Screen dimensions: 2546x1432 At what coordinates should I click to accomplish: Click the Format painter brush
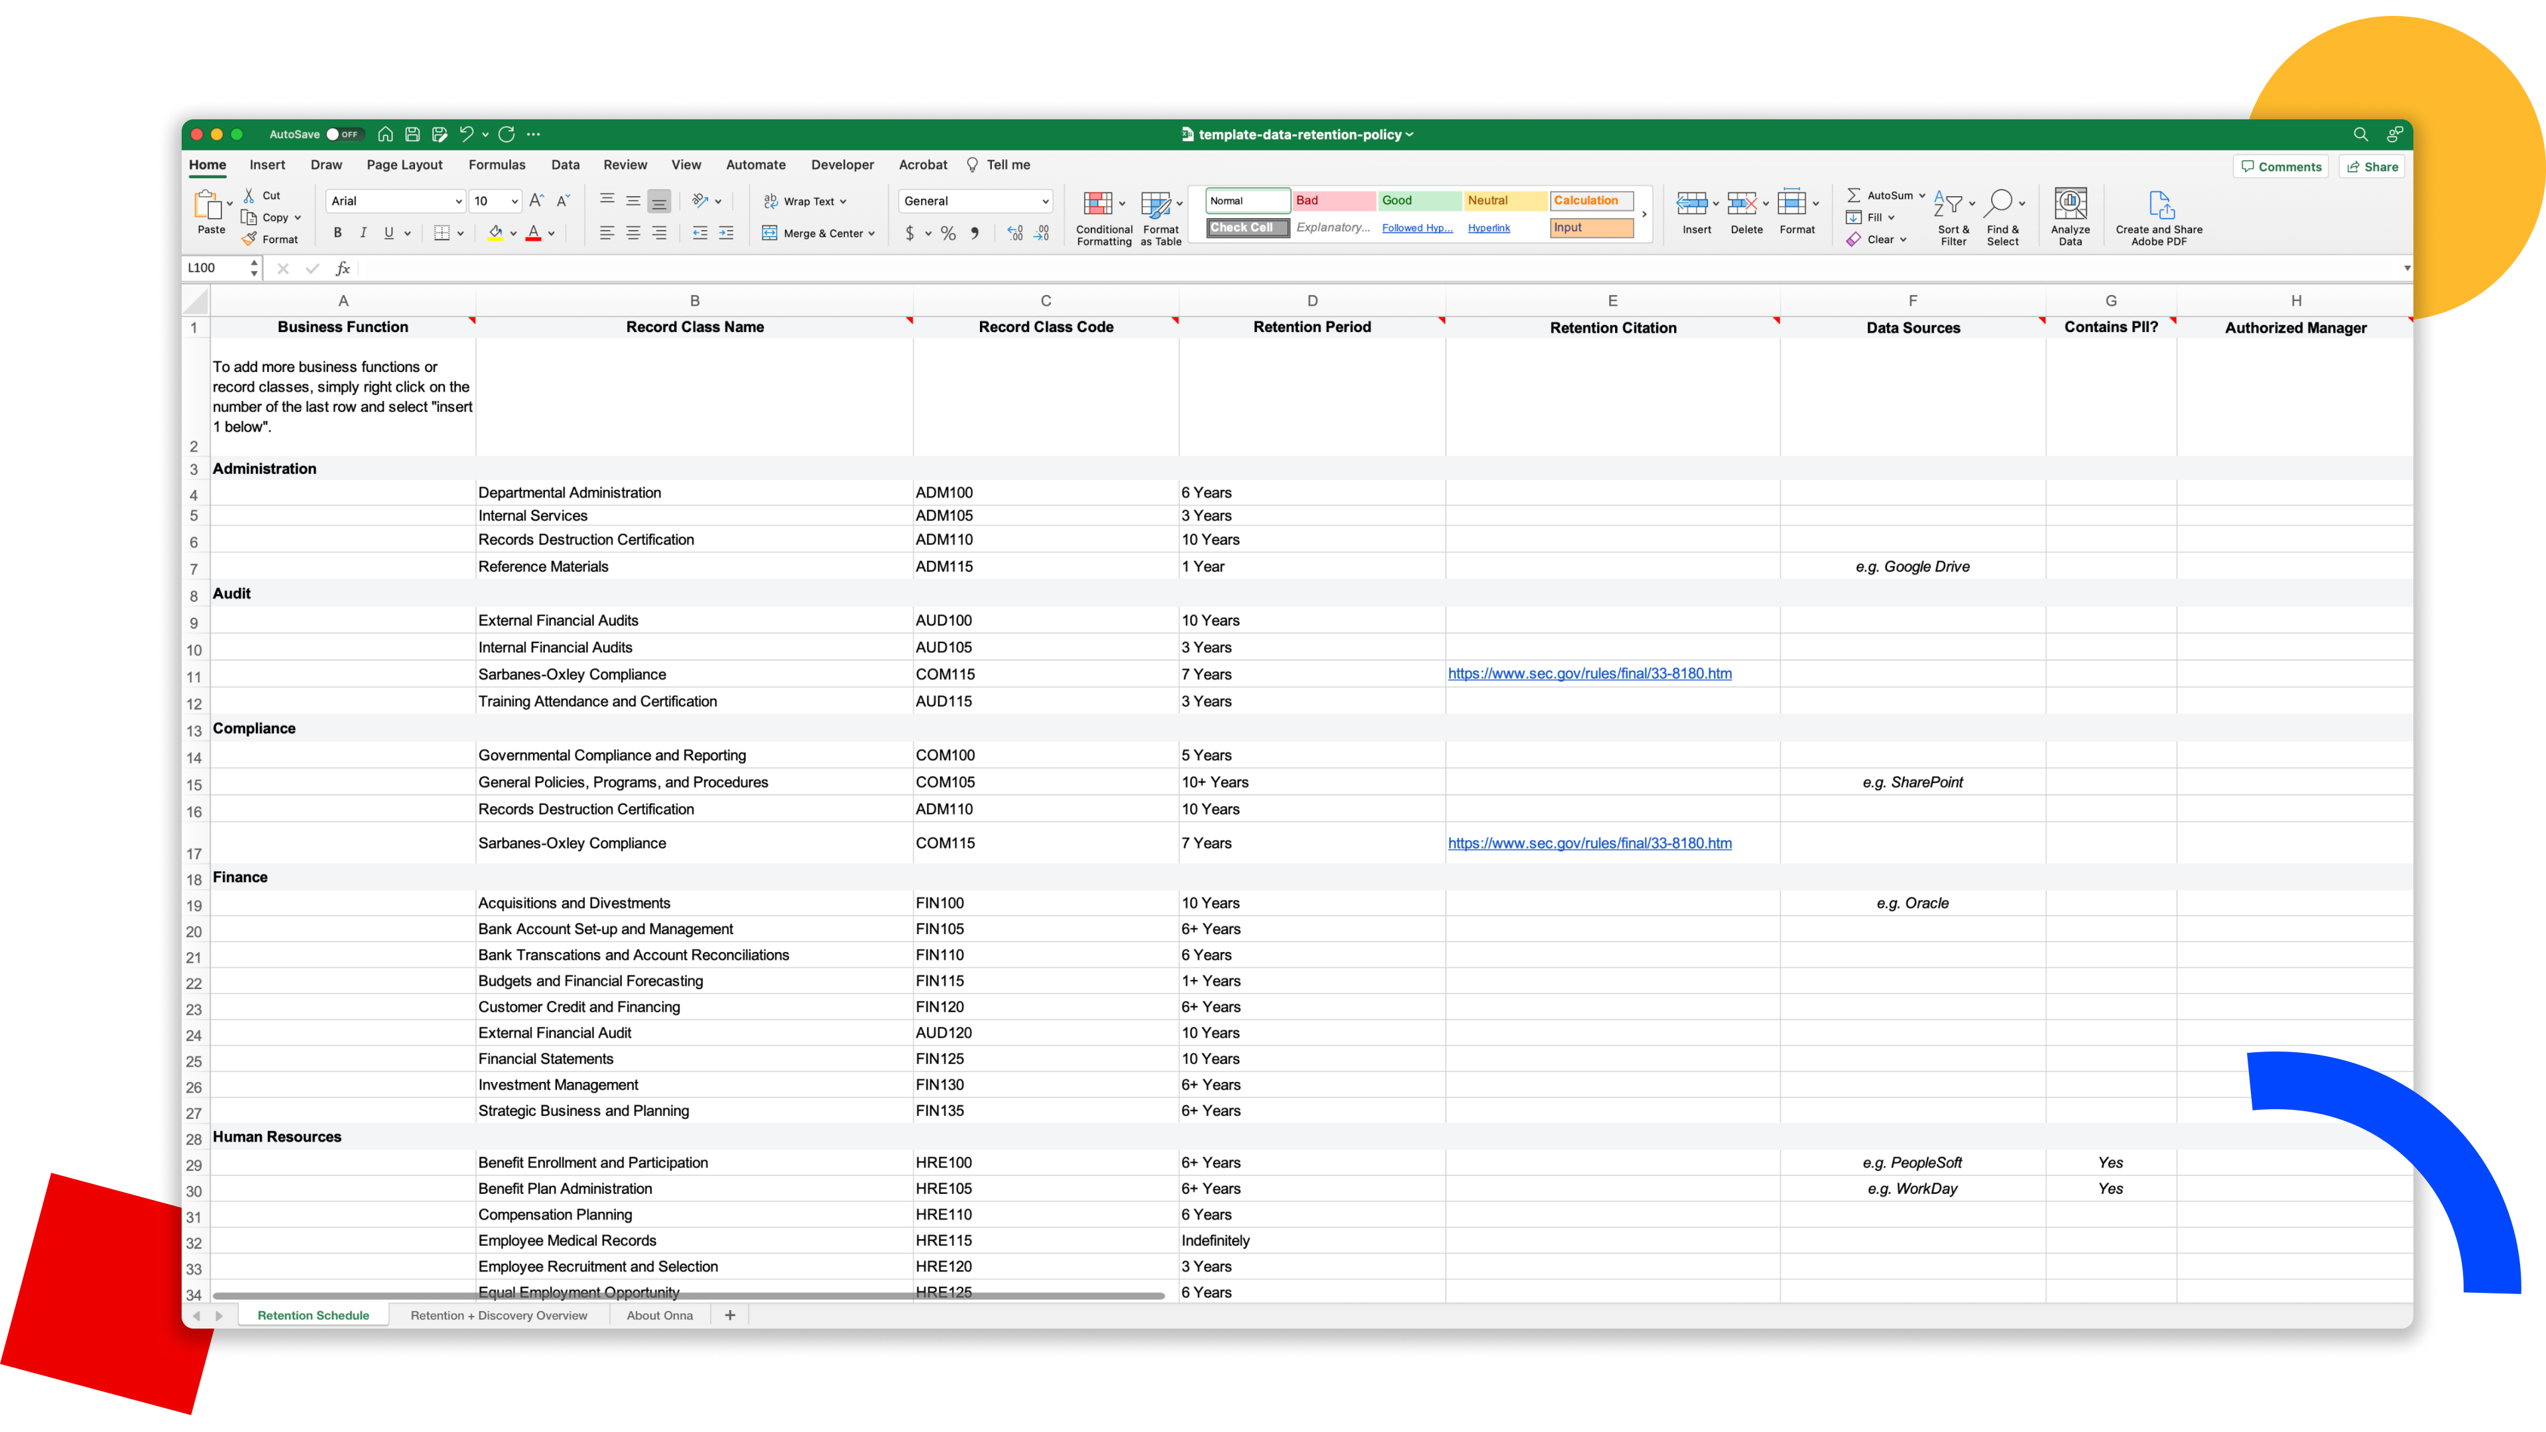click(249, 239)
